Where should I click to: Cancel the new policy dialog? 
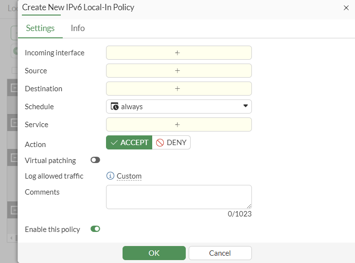pyautogui.click(x=220, y=253)
